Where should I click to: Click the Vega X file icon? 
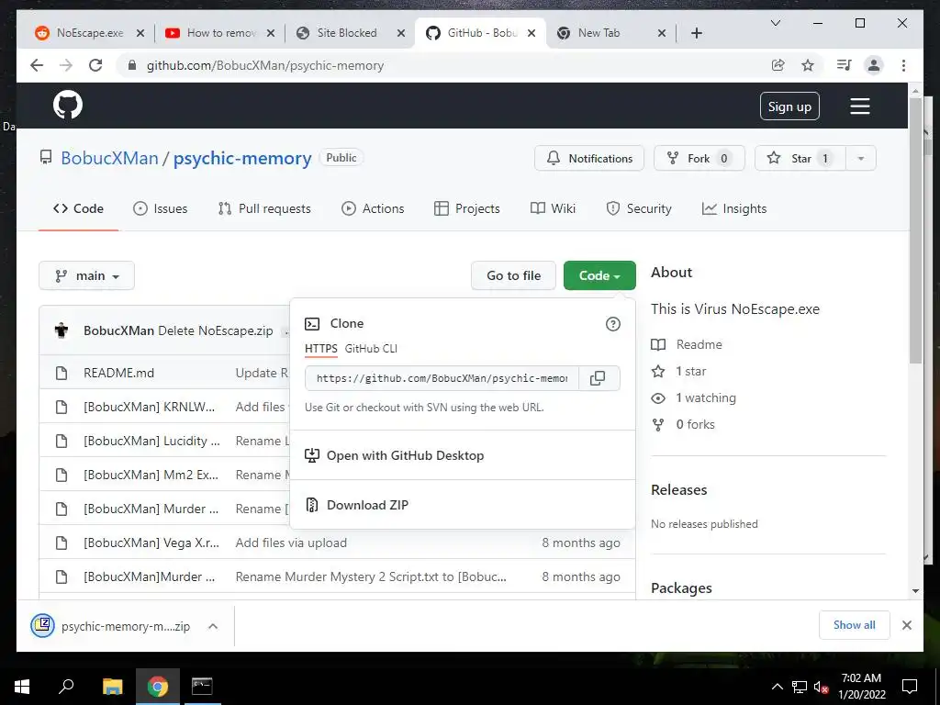(62, 543)
